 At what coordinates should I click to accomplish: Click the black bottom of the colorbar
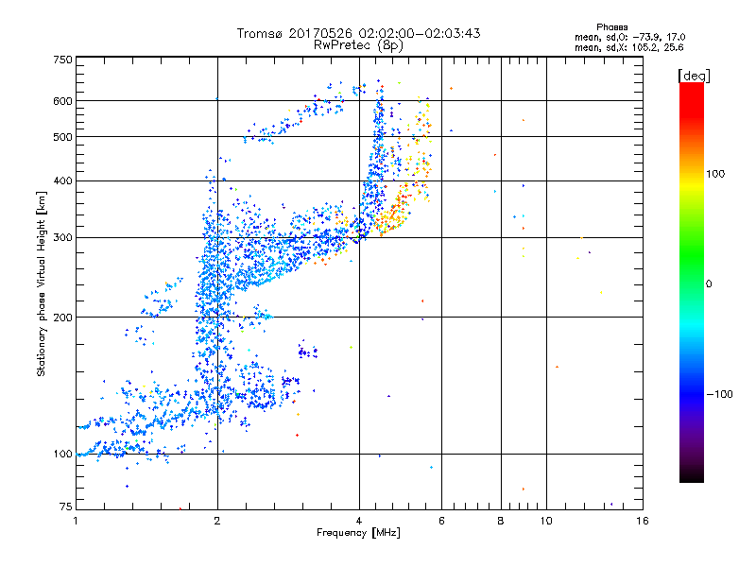pyautogui.click(x=692, y=477)
